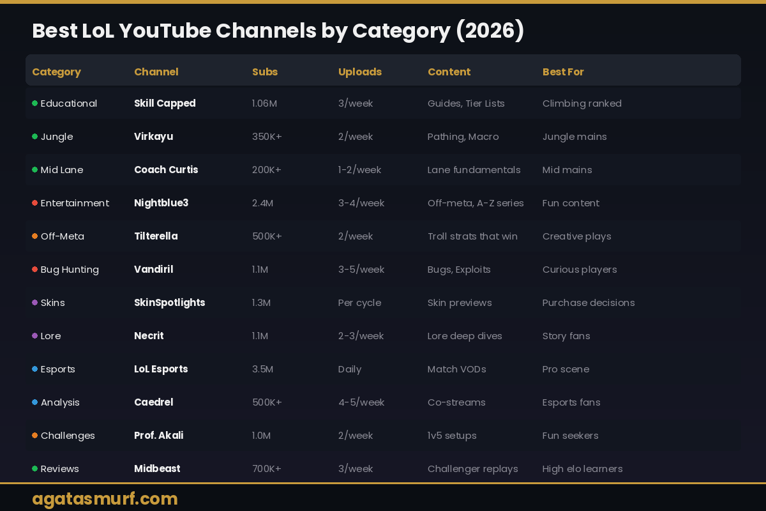
Task: Click the 1-2/week uploads value
Action: point(359,170)
